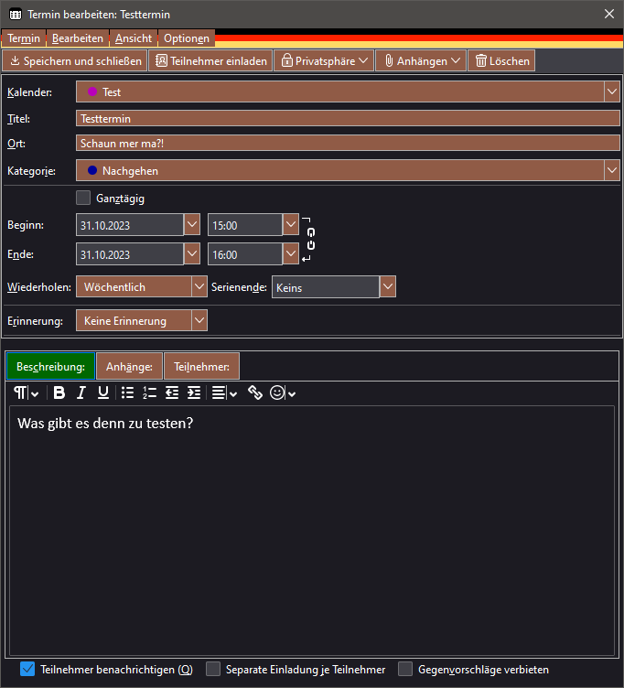Expand the Erinnerung reminder dropdown
Screen dimensions: 624x688
coord(141,321)
